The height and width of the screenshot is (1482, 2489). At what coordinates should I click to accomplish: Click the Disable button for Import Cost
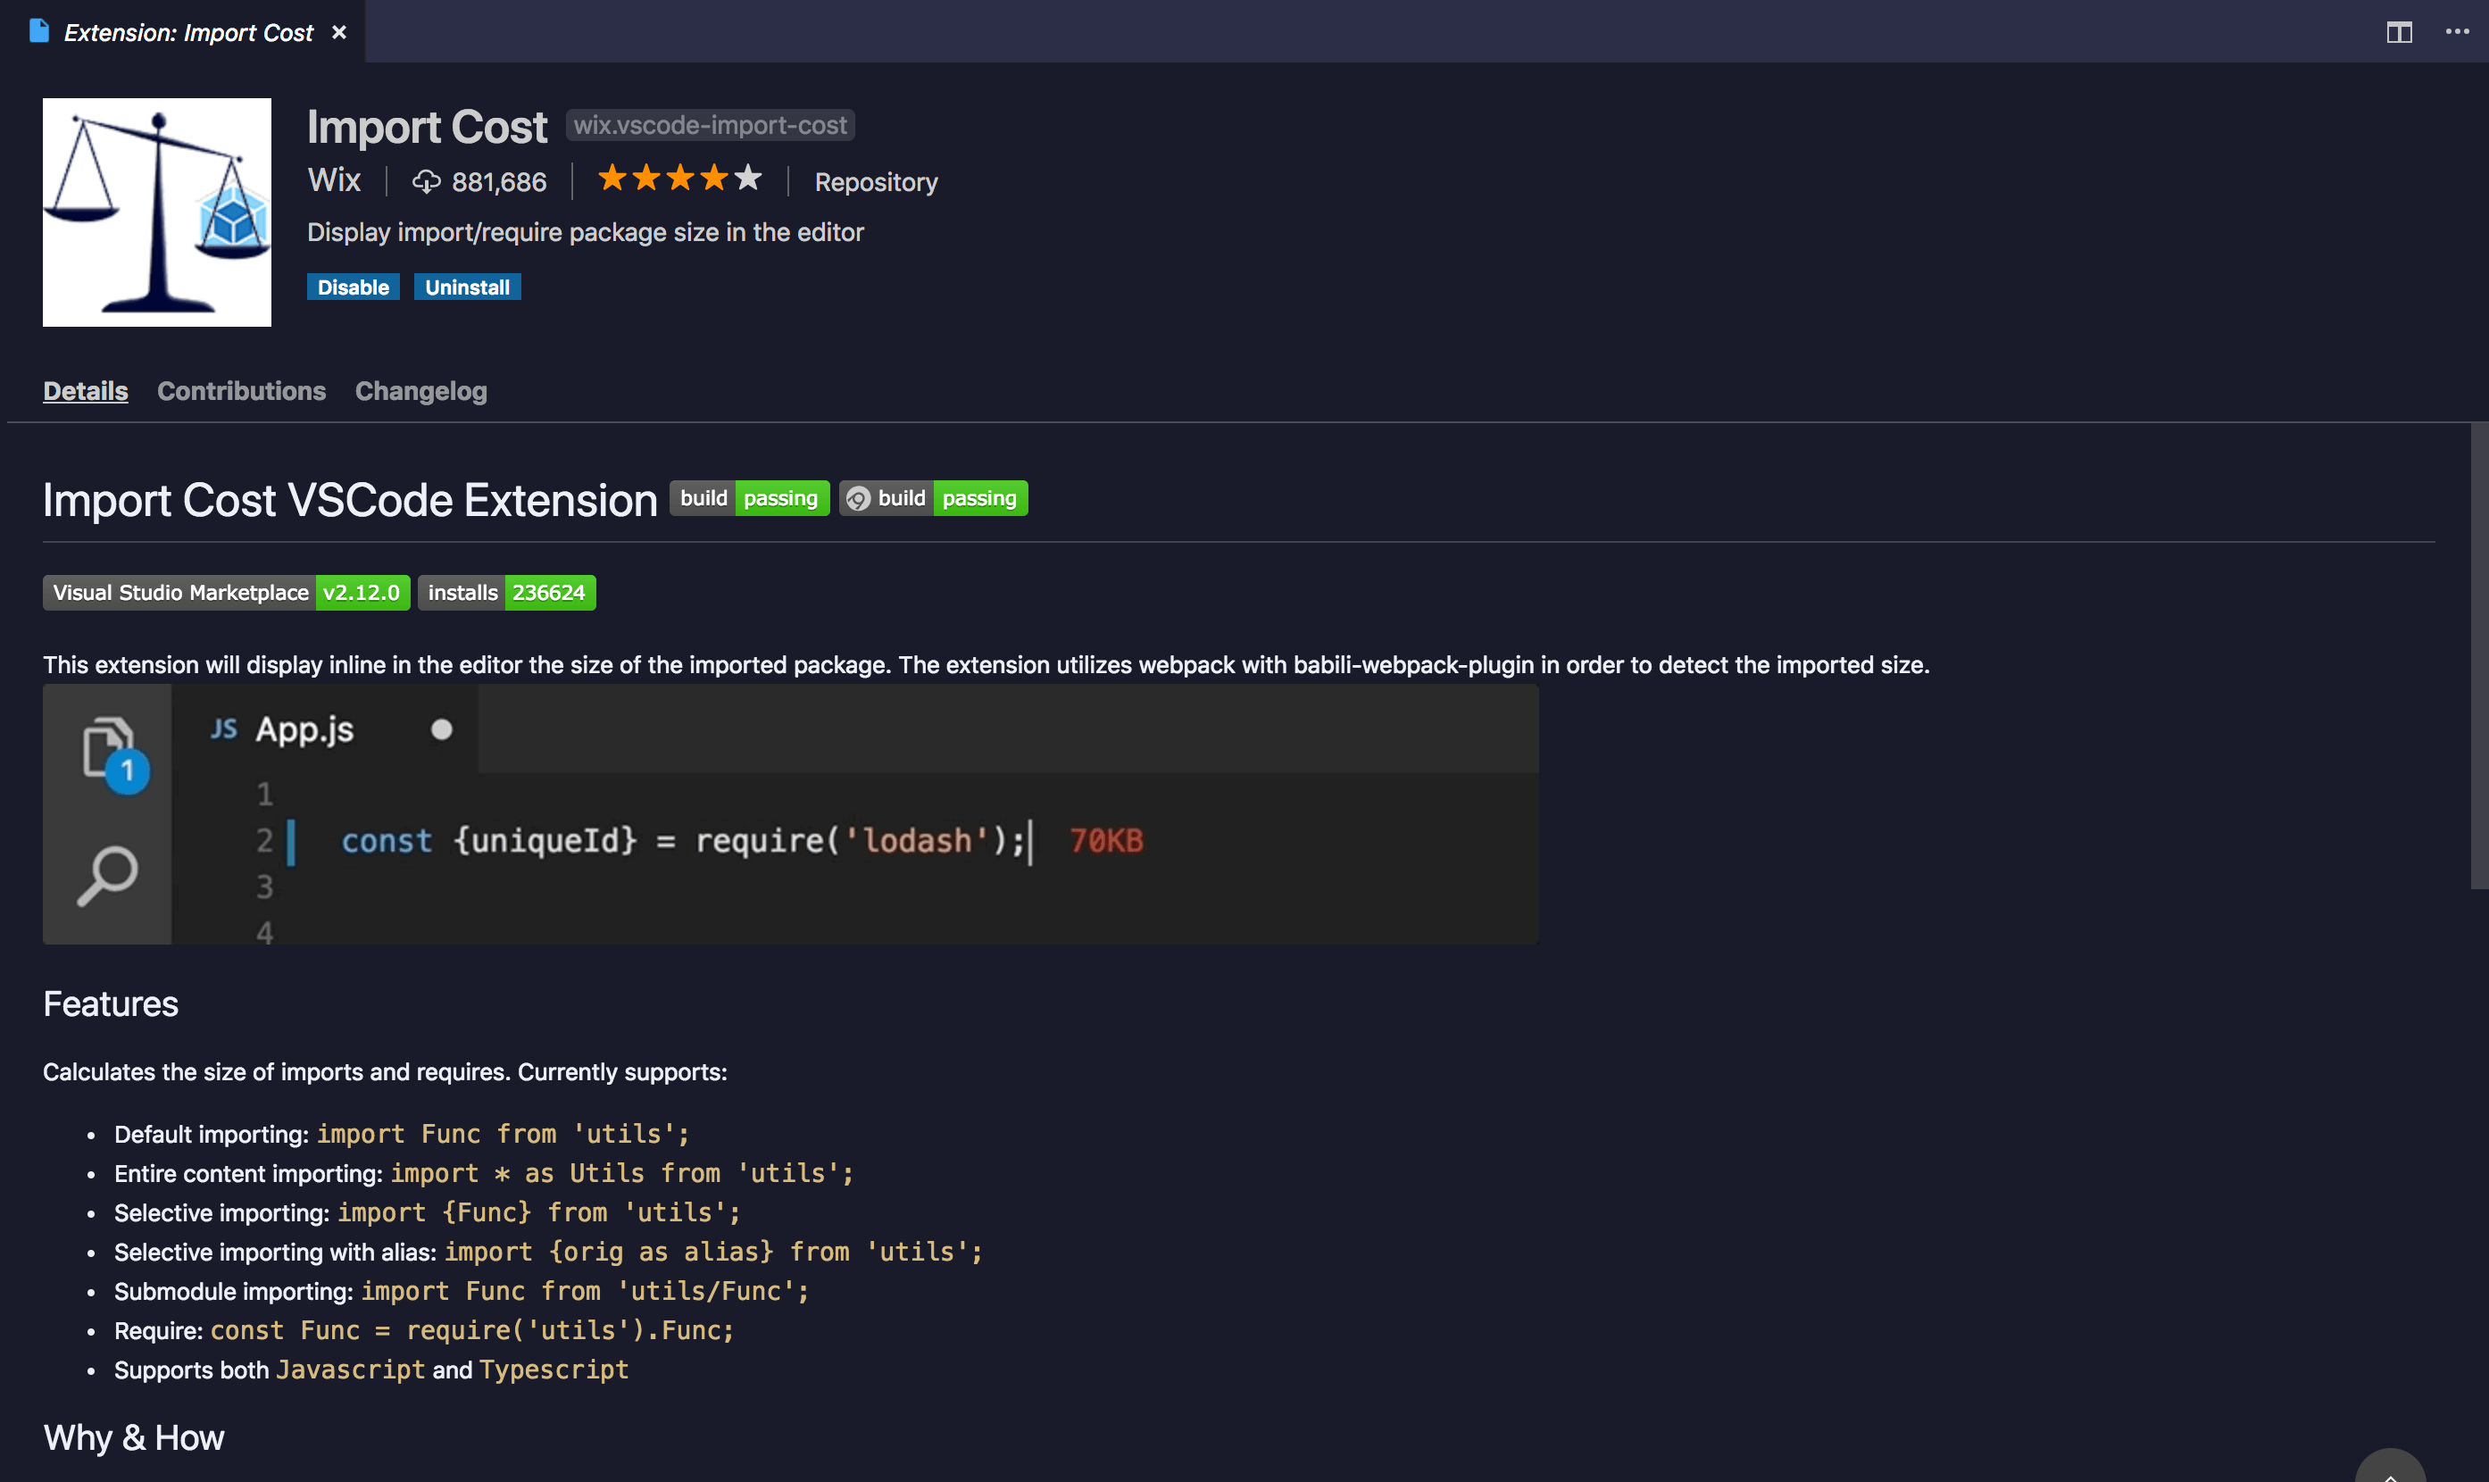353,286
